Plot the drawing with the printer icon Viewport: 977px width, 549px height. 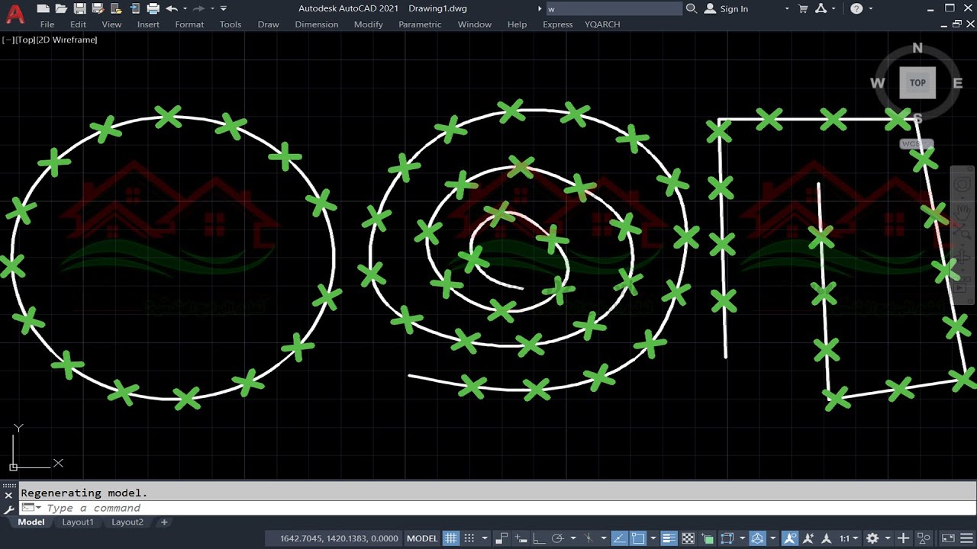pyautogui.click(x=153, y=8)
